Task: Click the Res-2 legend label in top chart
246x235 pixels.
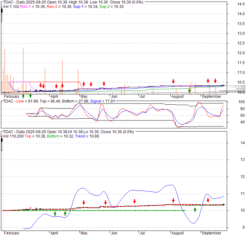Action: [52, 7]
